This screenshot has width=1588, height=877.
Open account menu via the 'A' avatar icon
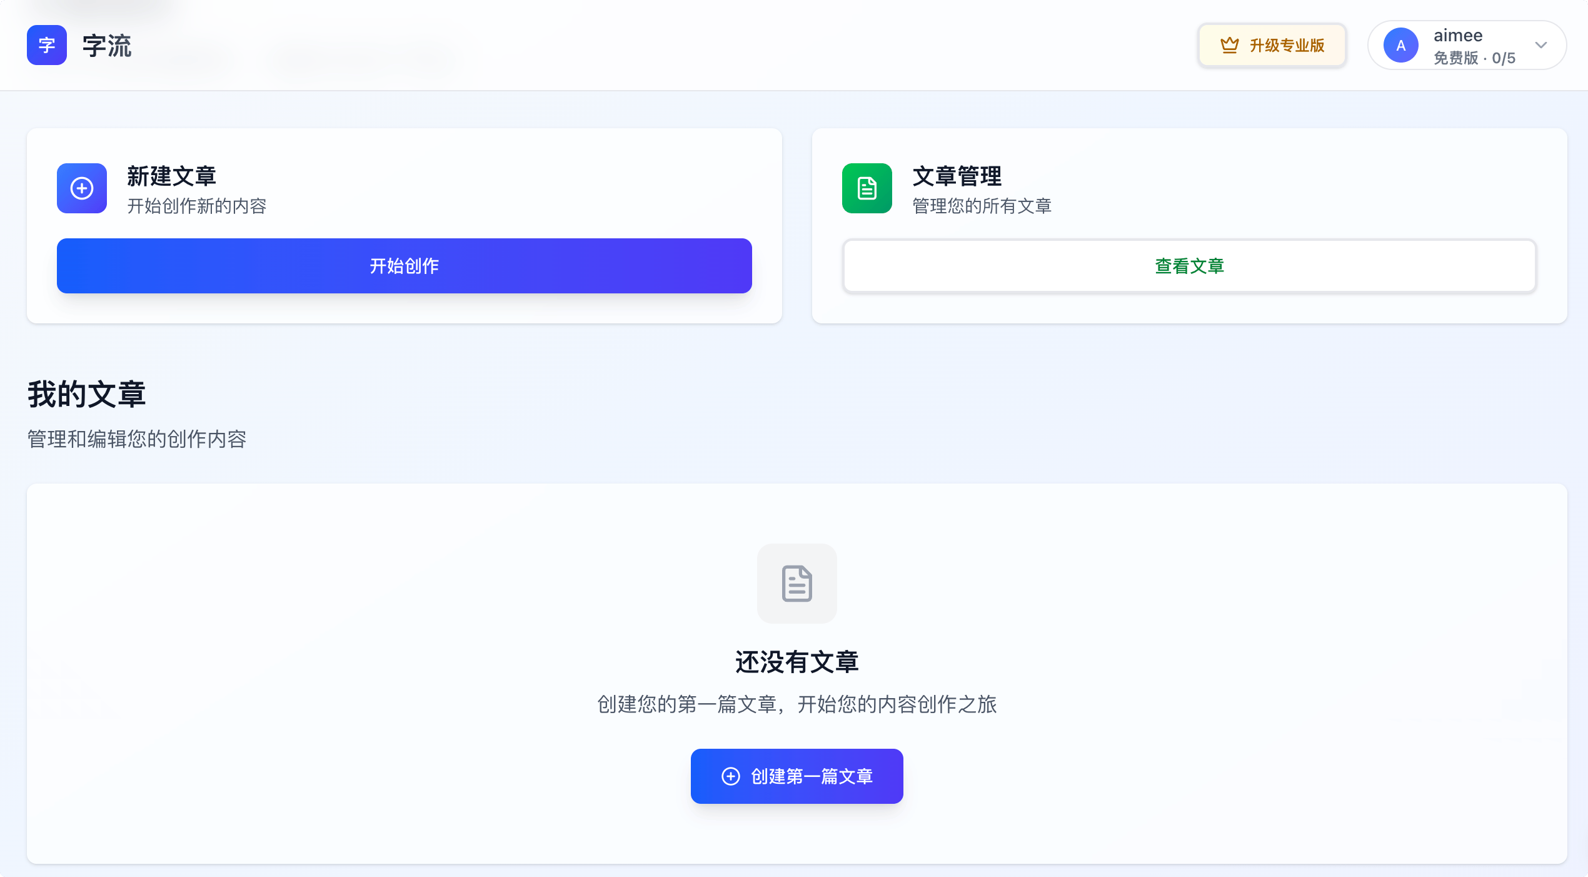1401,44
